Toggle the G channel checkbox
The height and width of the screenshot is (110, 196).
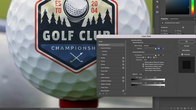click(149, 57)
